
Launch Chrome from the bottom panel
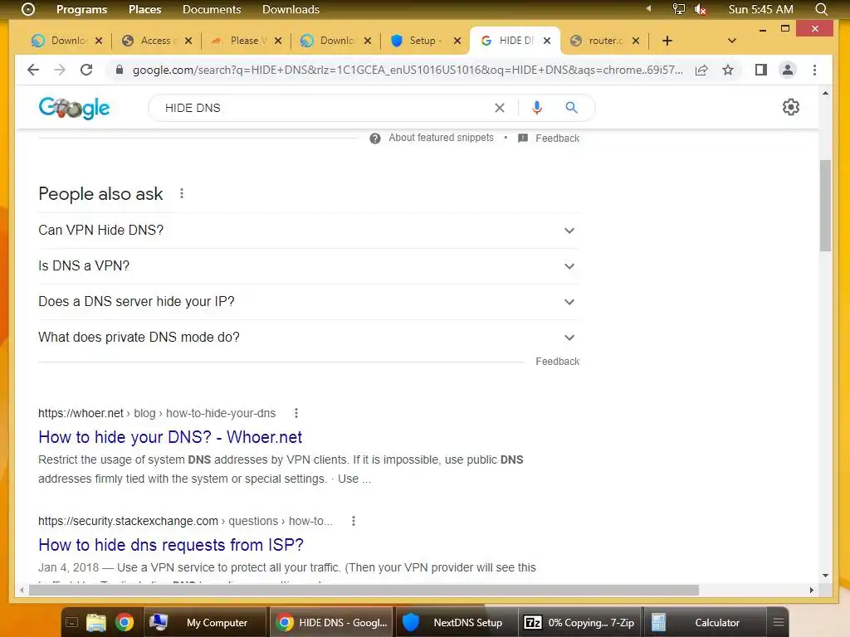125,622
